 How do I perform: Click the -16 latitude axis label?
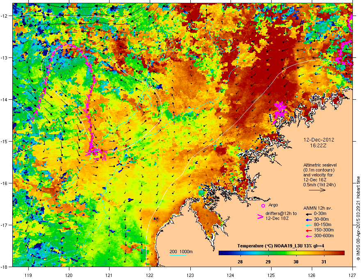tap(5, 183)
